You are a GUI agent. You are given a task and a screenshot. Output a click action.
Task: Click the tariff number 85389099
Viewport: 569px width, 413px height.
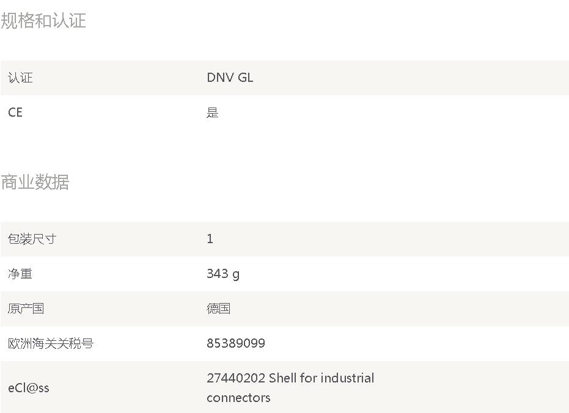click(236, 343)
